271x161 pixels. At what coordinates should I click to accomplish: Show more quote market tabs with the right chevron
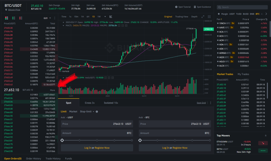coord(266,14)
